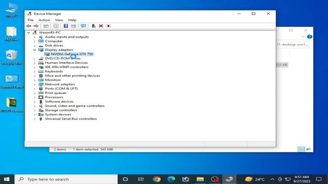Select DVD/CD-ROM drives item
This screenshot has width=328, height=184.
point(63,58)
